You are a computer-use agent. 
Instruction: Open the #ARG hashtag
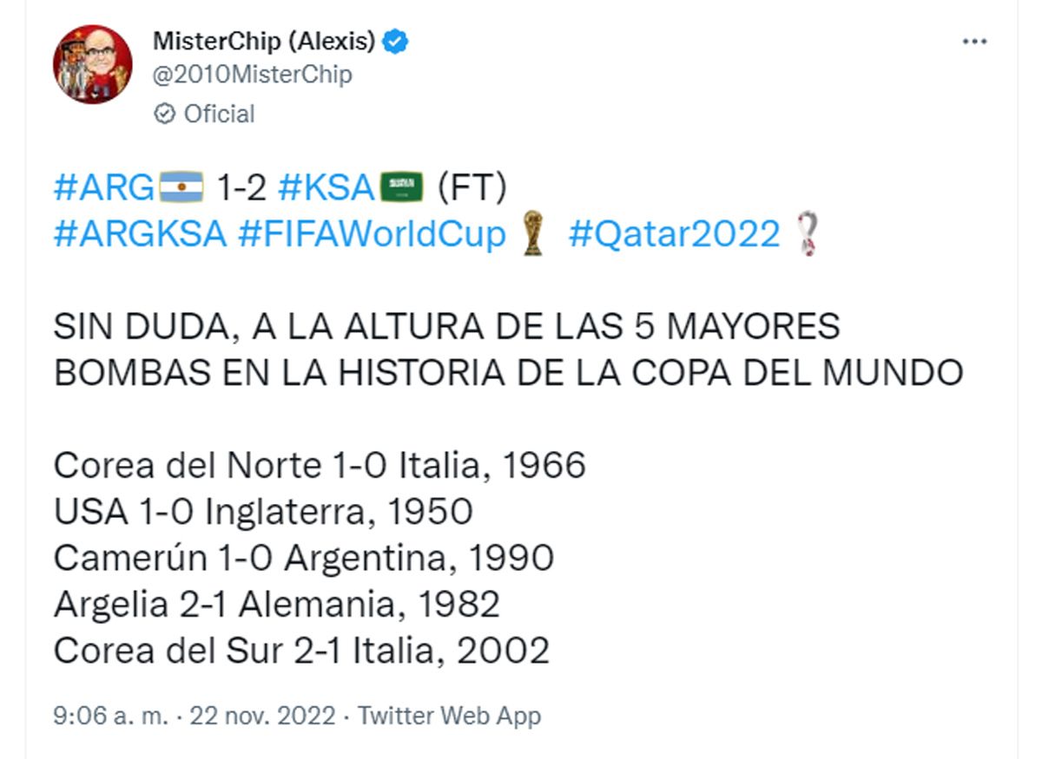(102, 188)
